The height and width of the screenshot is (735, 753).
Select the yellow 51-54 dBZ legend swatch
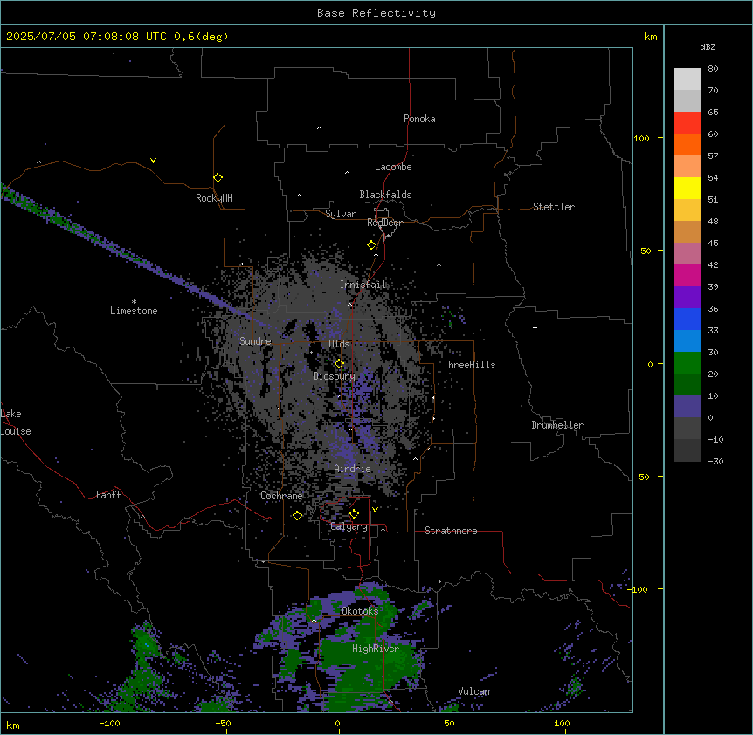click(687, 188)
